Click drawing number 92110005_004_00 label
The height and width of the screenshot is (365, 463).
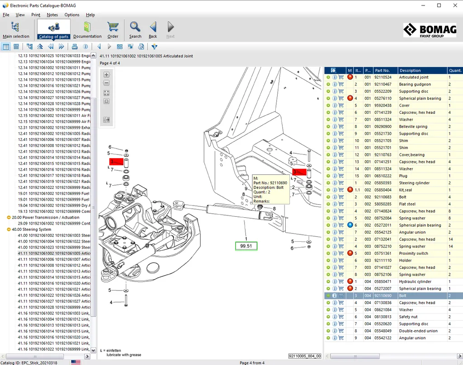click(x=305, y=356)
